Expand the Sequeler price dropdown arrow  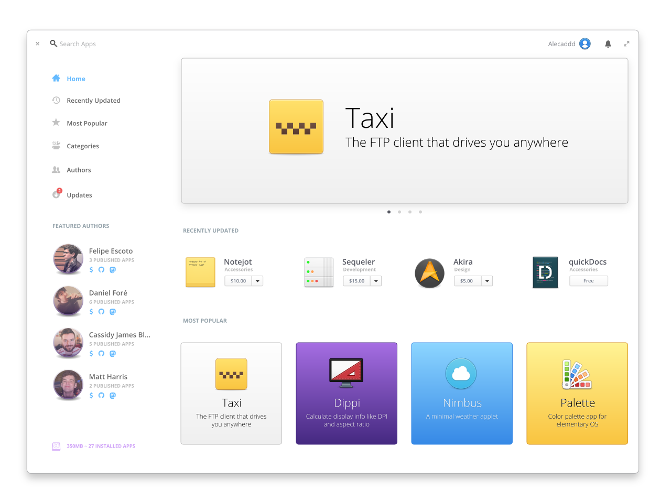pos(376,281)
